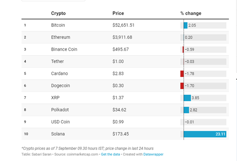
Task: Click Polkadot's blue 2.82 change bar
Action: coord(186,110)
